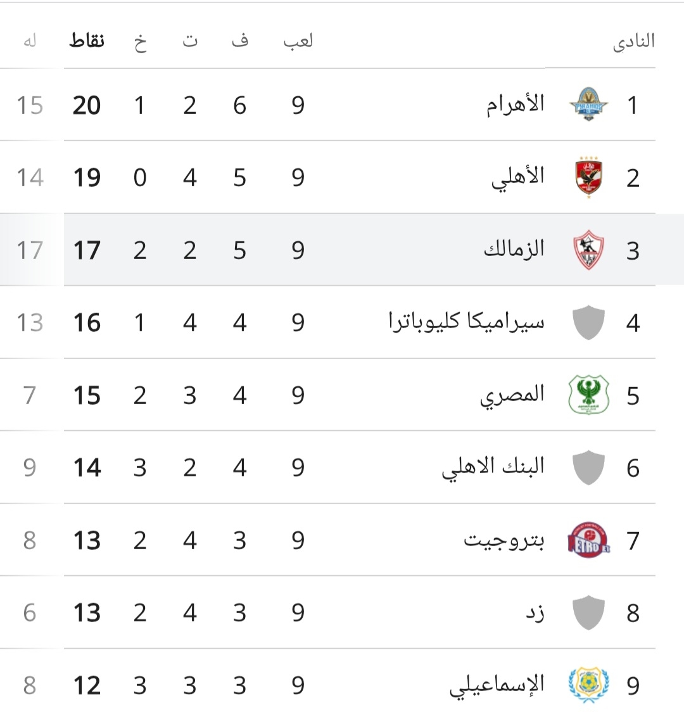Open the الأهرام team name link

(x=515, y=105)
